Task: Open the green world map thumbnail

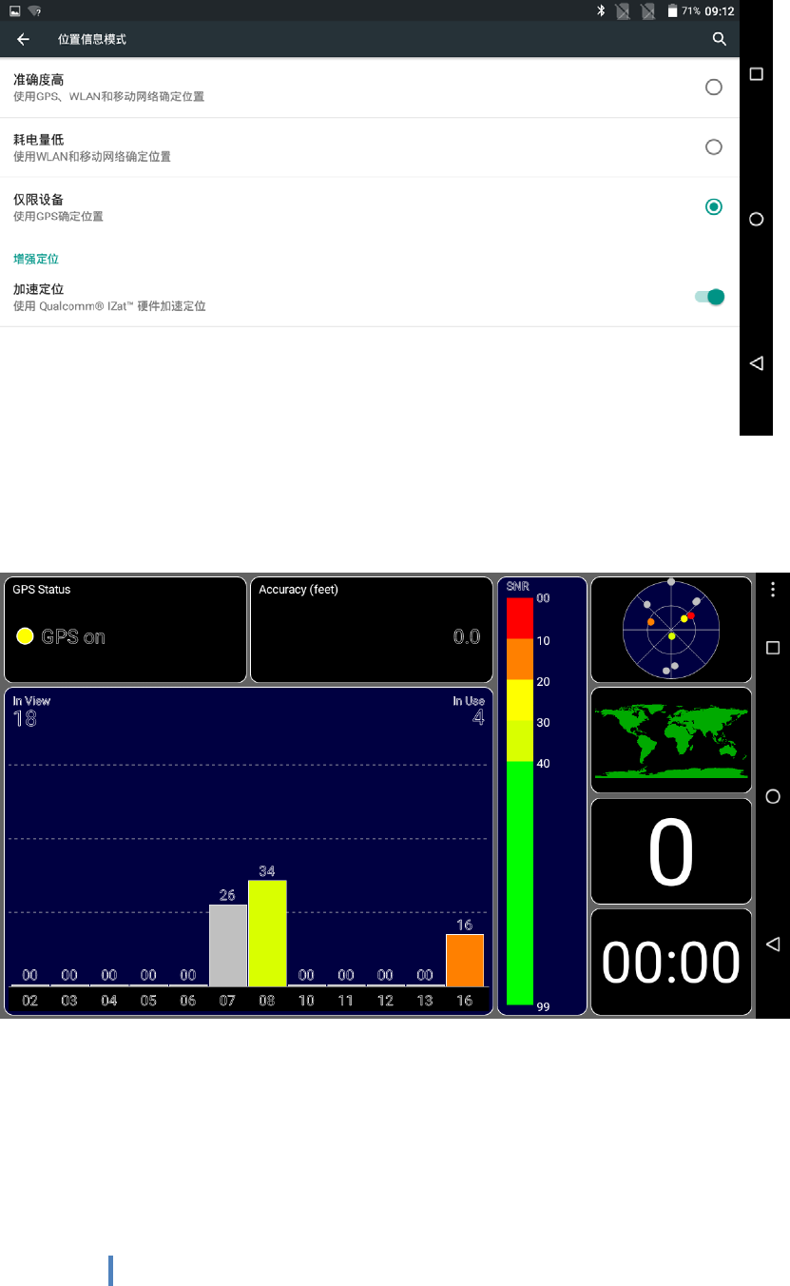Action: (671, 740)
